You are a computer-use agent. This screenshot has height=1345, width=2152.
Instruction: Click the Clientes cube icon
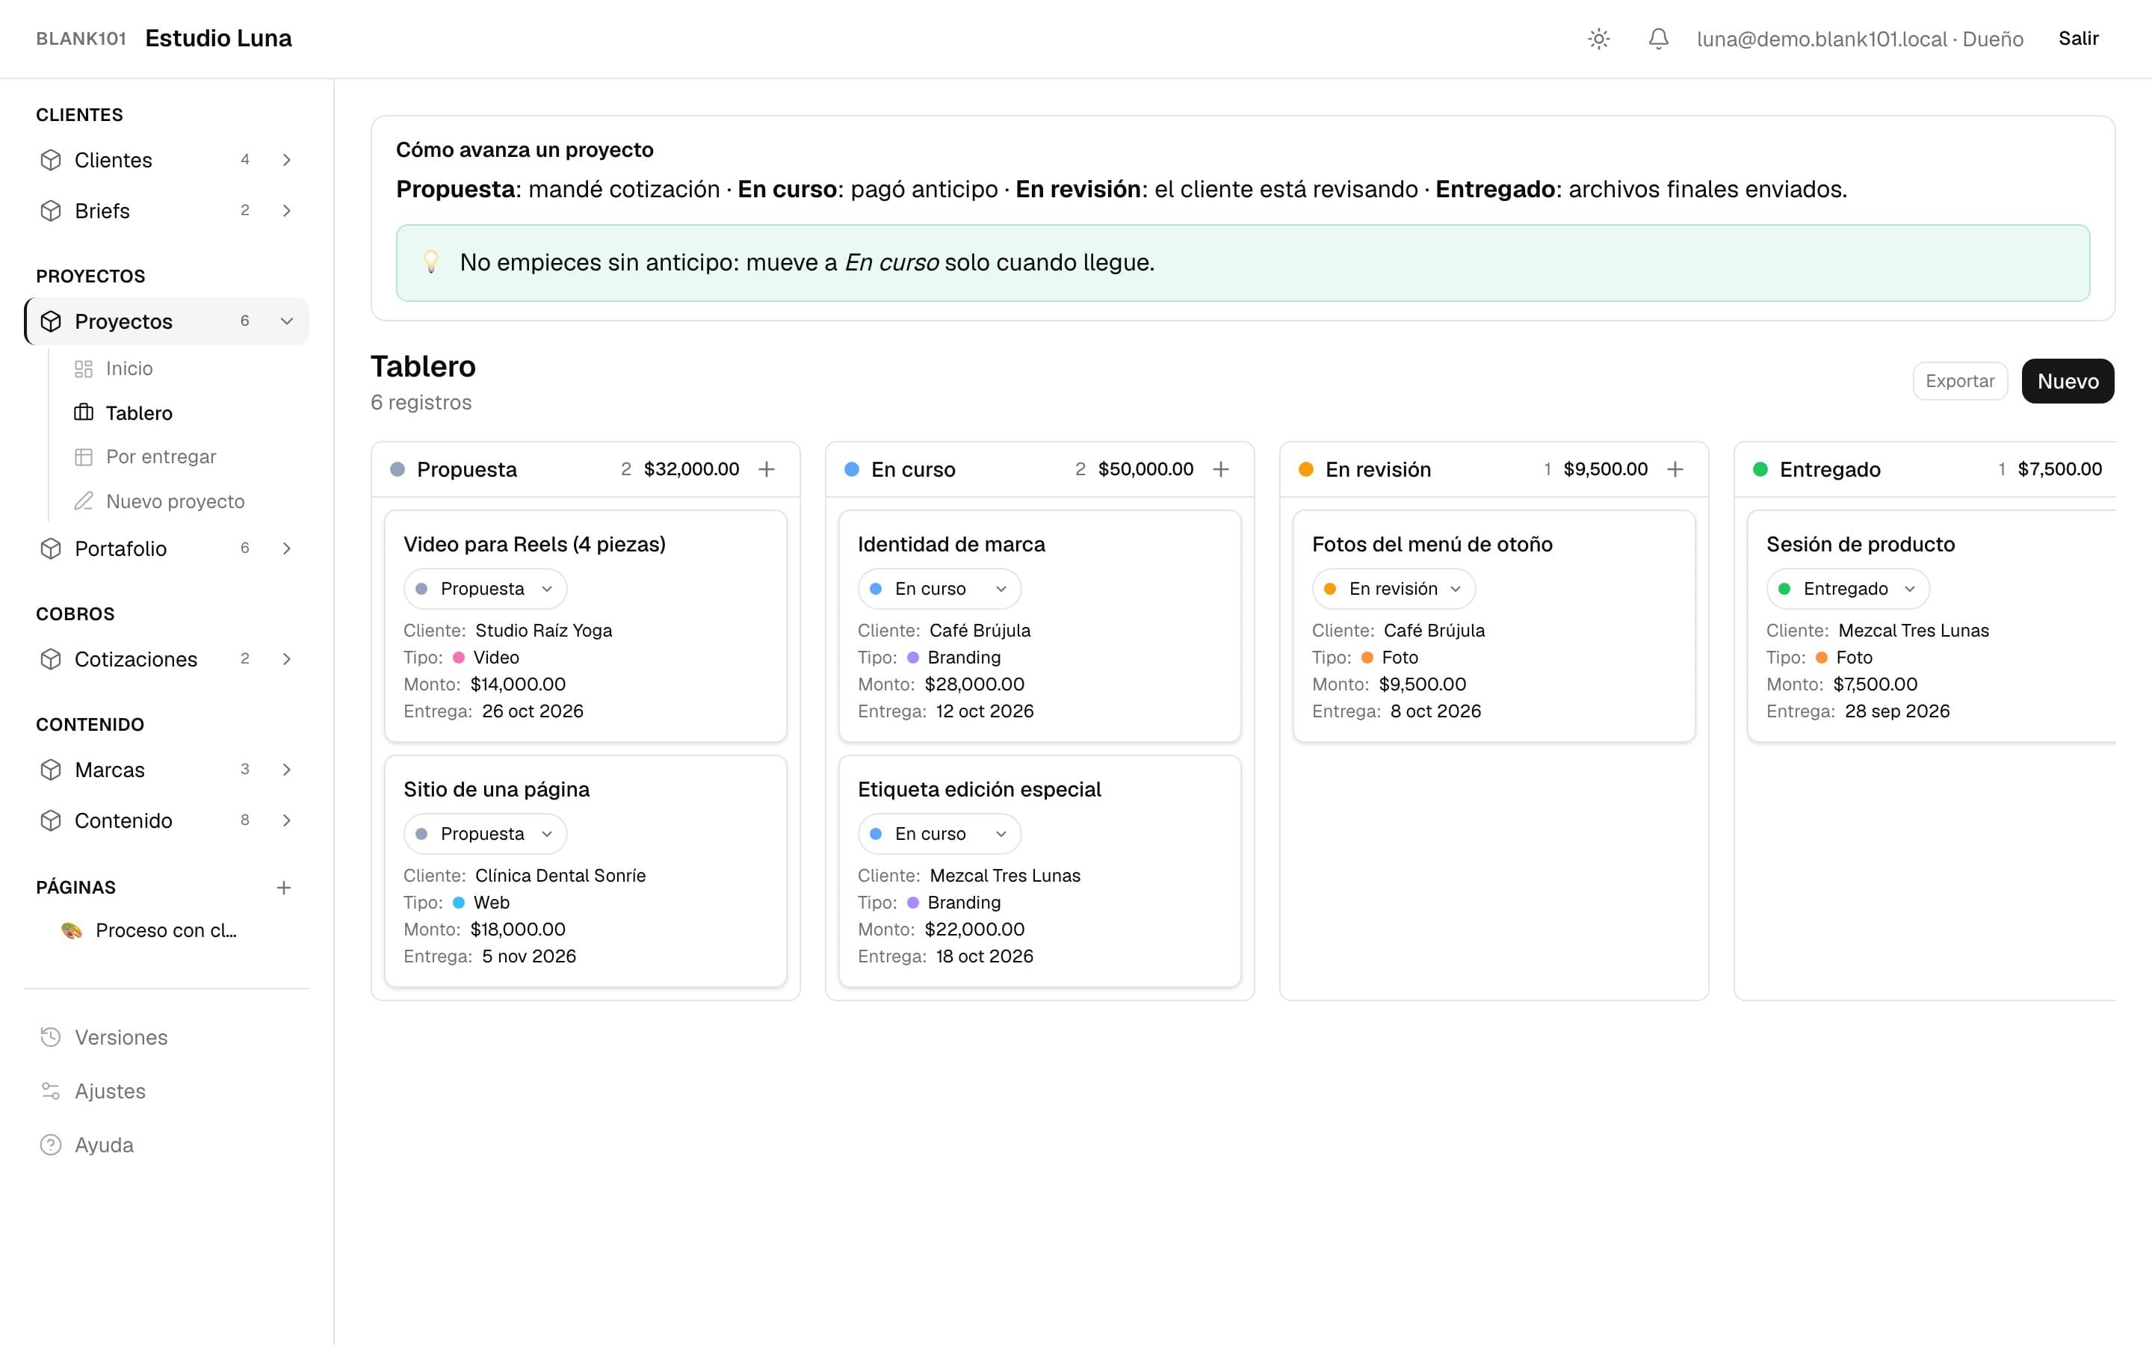[51, 160]
